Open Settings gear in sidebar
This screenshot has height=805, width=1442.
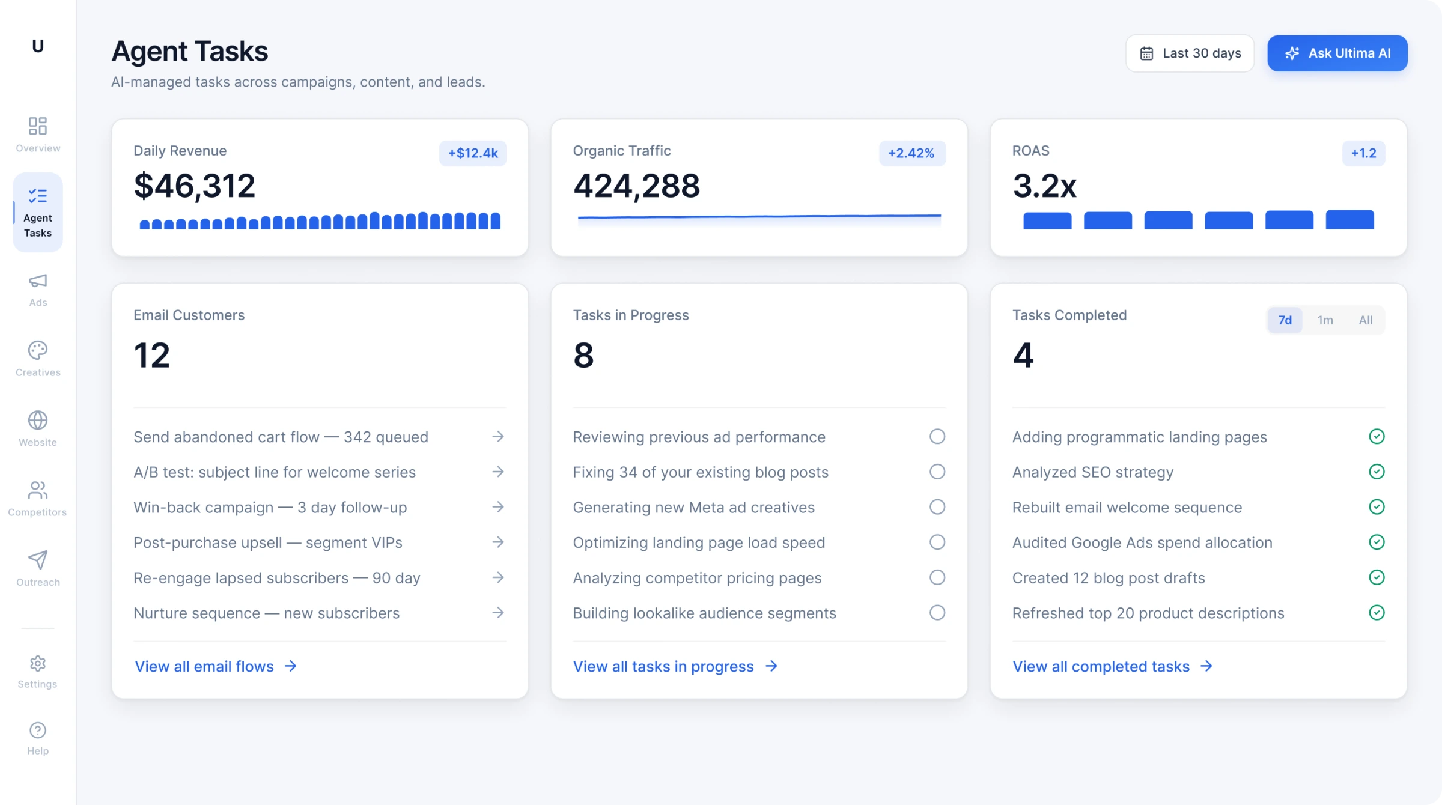point(38,663)
